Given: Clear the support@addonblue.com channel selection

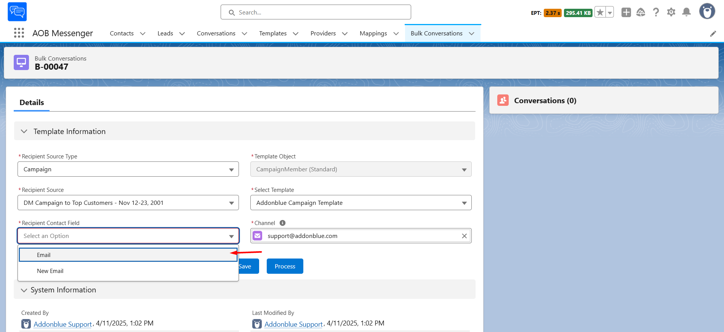Looking at the screenshot, I should click(464, 236).
